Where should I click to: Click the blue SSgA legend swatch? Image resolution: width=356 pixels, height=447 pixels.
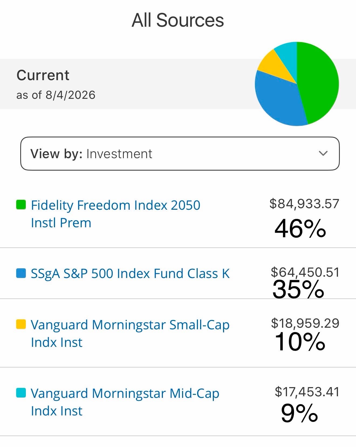click(x=21, y=273)
